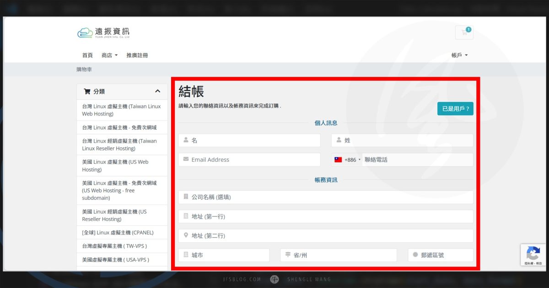549x288 pixels.
Task: Click the reCAPTCHA privacy badge
Action: pos(532,255)
